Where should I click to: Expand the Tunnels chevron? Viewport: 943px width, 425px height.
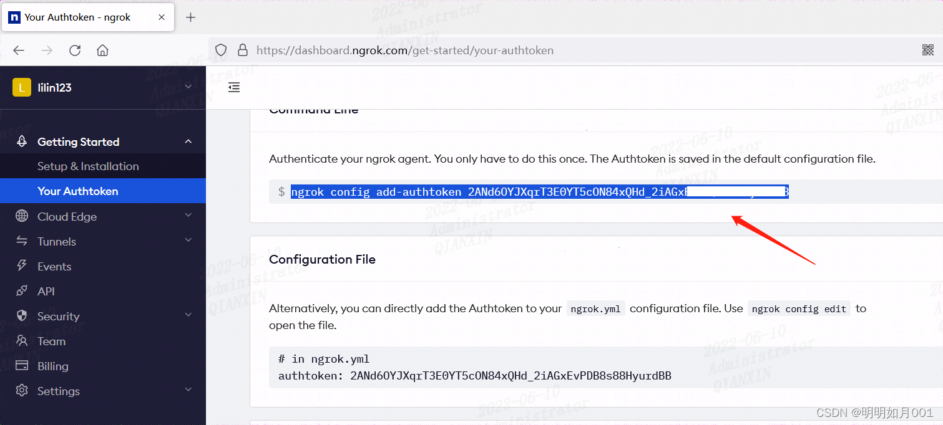(188, 241)
